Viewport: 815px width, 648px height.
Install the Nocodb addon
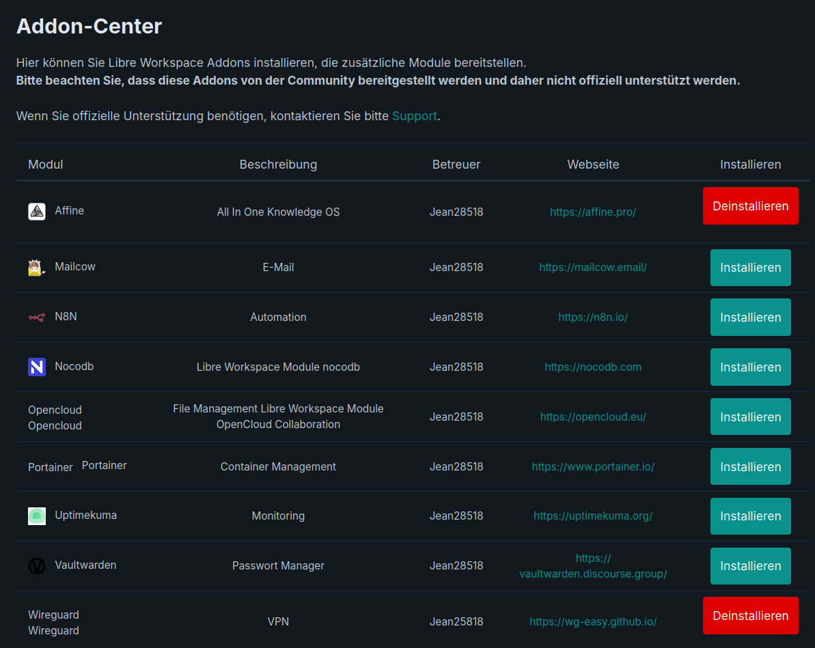point(750,367)
